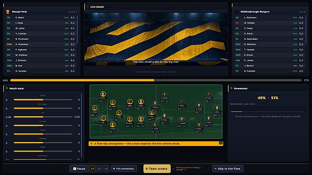Click the Slough Park lineup scrollbar
This screenshot has height=175, width=312.
coord(77,29)
